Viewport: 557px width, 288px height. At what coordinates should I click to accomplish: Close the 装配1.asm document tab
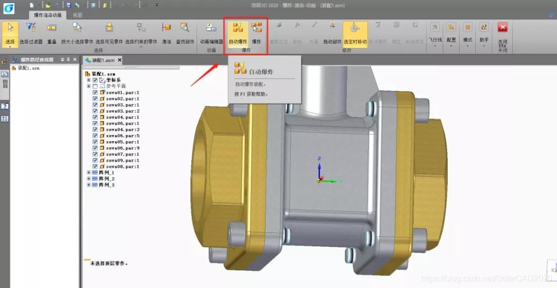coord(120,60)
